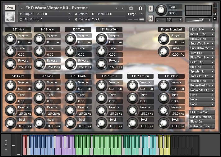Open the Output L2_Test dropdown
This screenshot has width=221, height=157.
click(x=45, y=14)
